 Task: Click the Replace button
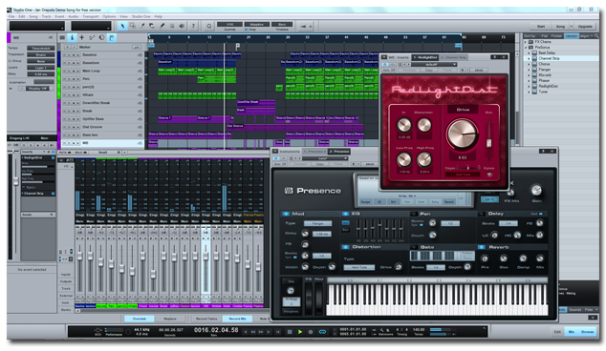tap(170, 319)
